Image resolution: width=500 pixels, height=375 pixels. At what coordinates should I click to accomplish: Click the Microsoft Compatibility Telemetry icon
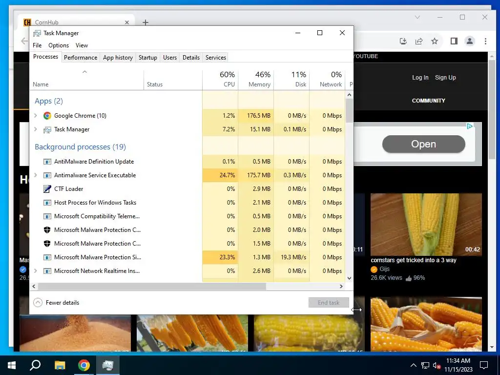coord(47,216)
